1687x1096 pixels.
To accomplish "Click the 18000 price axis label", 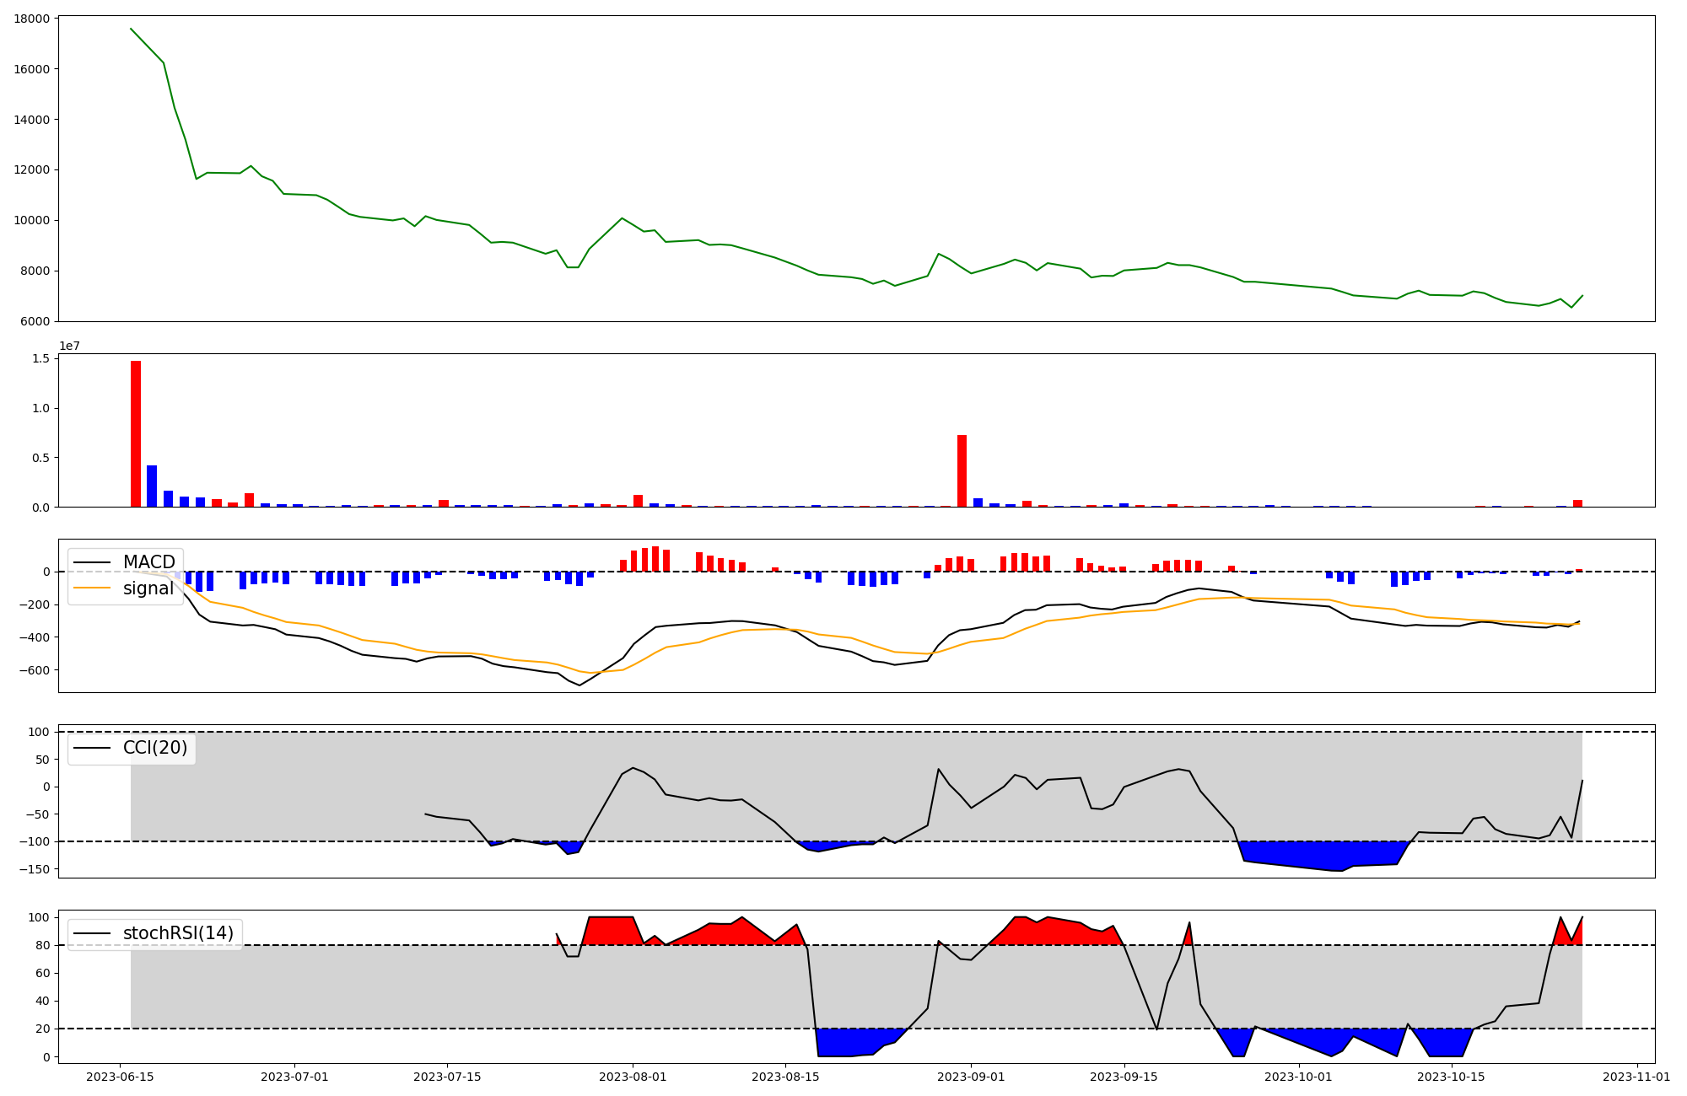I will 31,19.
